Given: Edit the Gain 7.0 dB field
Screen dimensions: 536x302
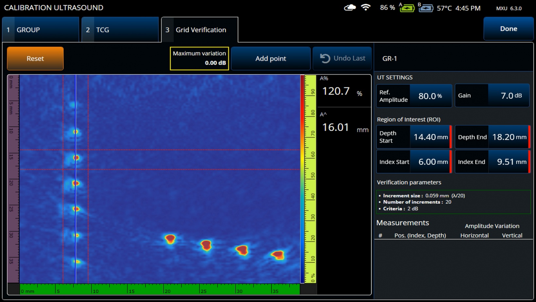Looking at the screenshot, I should pos(508,96).
